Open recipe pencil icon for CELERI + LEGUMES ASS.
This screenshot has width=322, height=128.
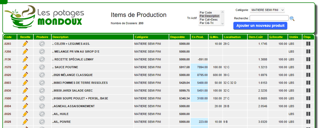pos(25,44)
